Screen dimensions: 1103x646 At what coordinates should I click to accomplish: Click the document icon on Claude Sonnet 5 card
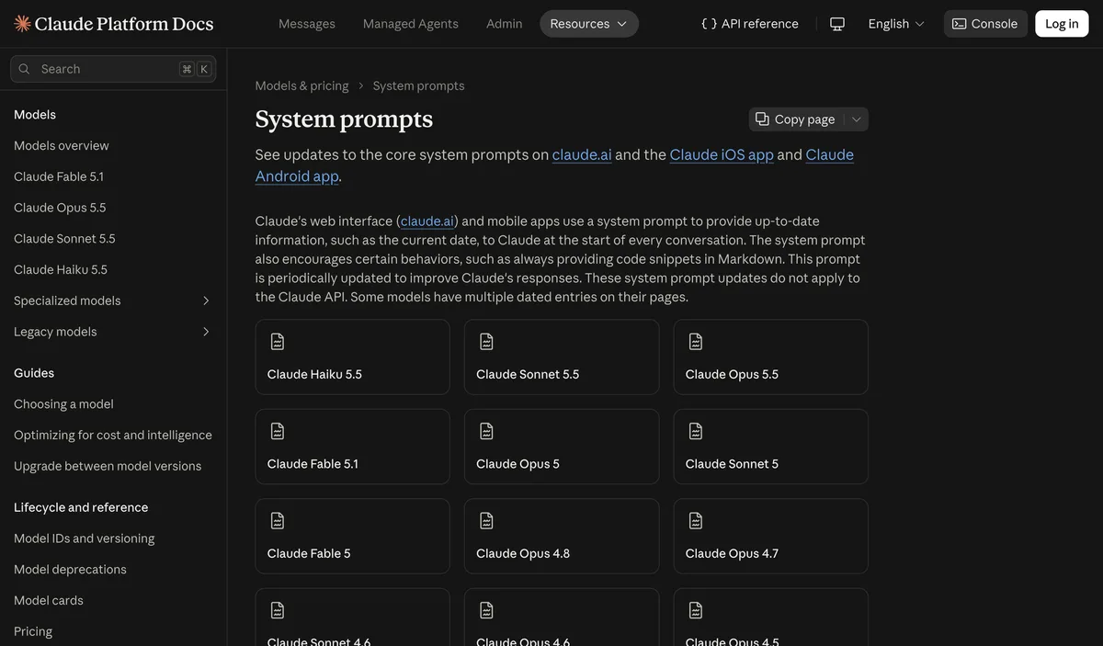click(x=696, y=431)
